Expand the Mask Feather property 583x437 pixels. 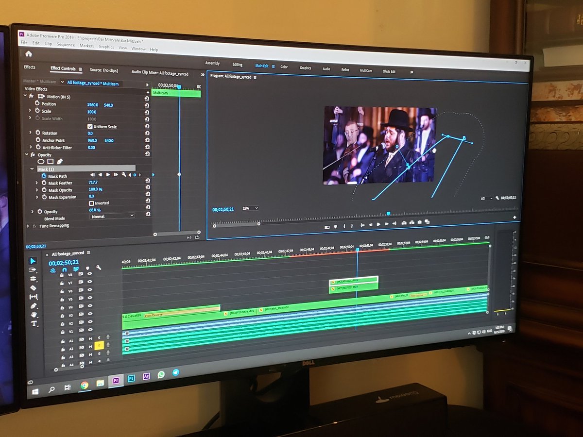tap(36, 183)
